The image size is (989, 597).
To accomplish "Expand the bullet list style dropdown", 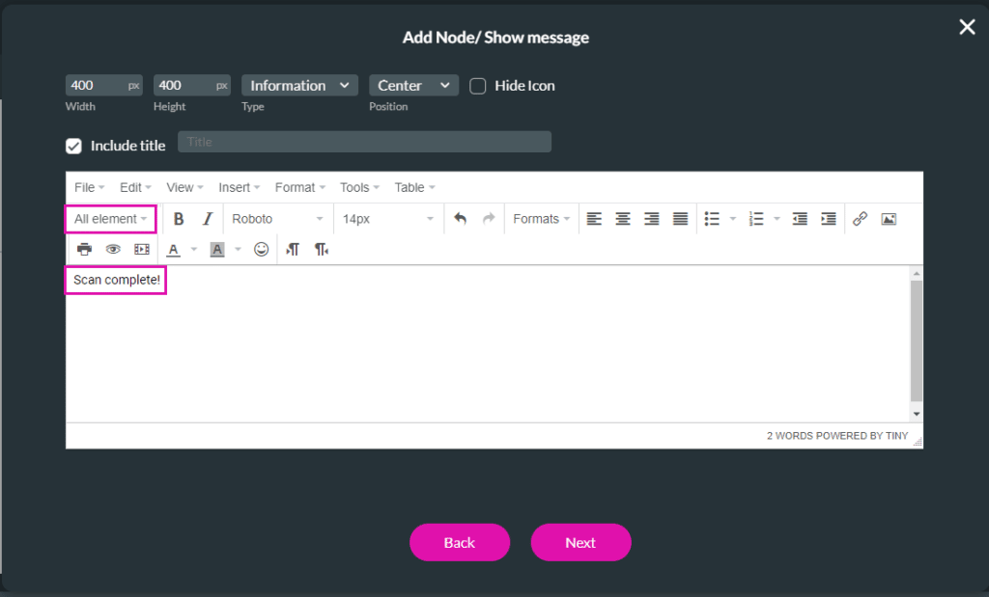I will (x=732, y=219).
